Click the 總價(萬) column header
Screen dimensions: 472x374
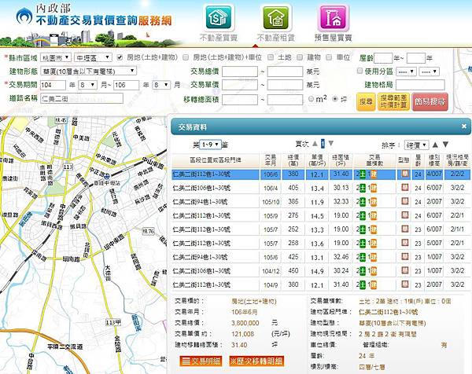tap(293, 160)
